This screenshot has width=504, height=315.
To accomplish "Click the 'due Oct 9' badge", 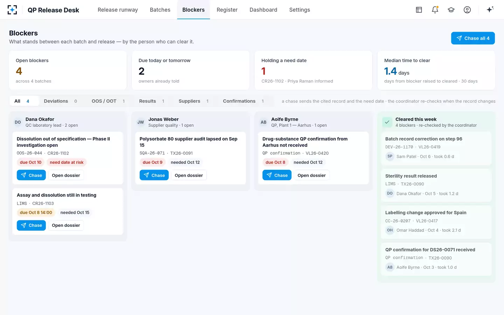I will tap(153, 162).
